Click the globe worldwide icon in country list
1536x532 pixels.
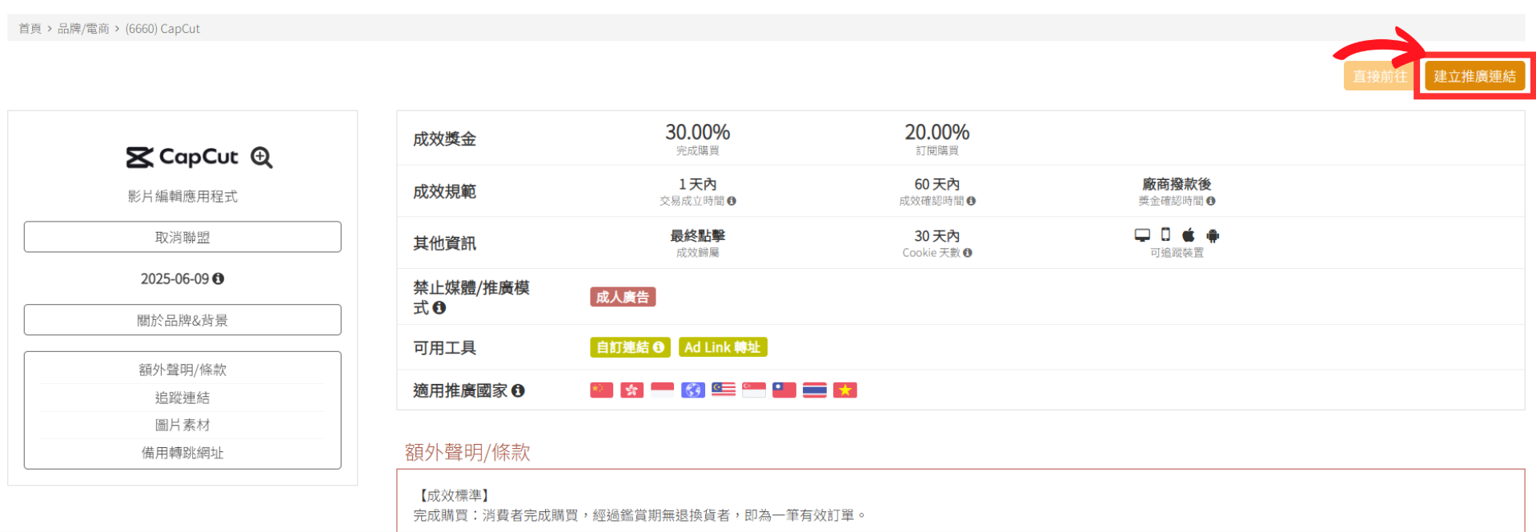point(693,390)
